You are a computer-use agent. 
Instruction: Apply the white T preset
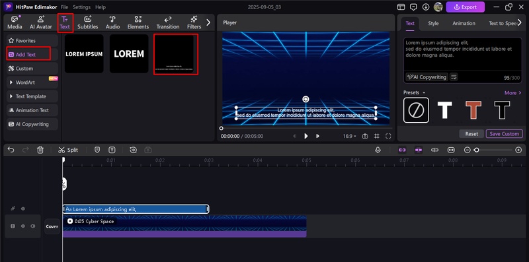click(x=444, y=110)
